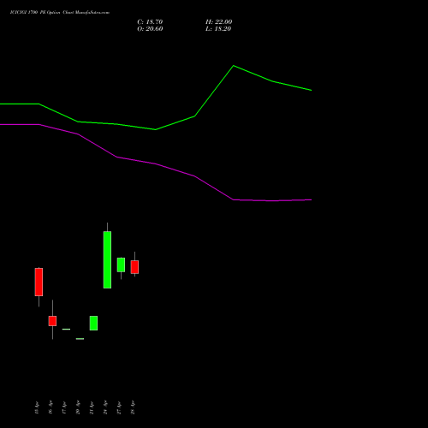
Task: Select the 28 Apr red candlestick
Action: pyautogui.click(x=134, y=267)
